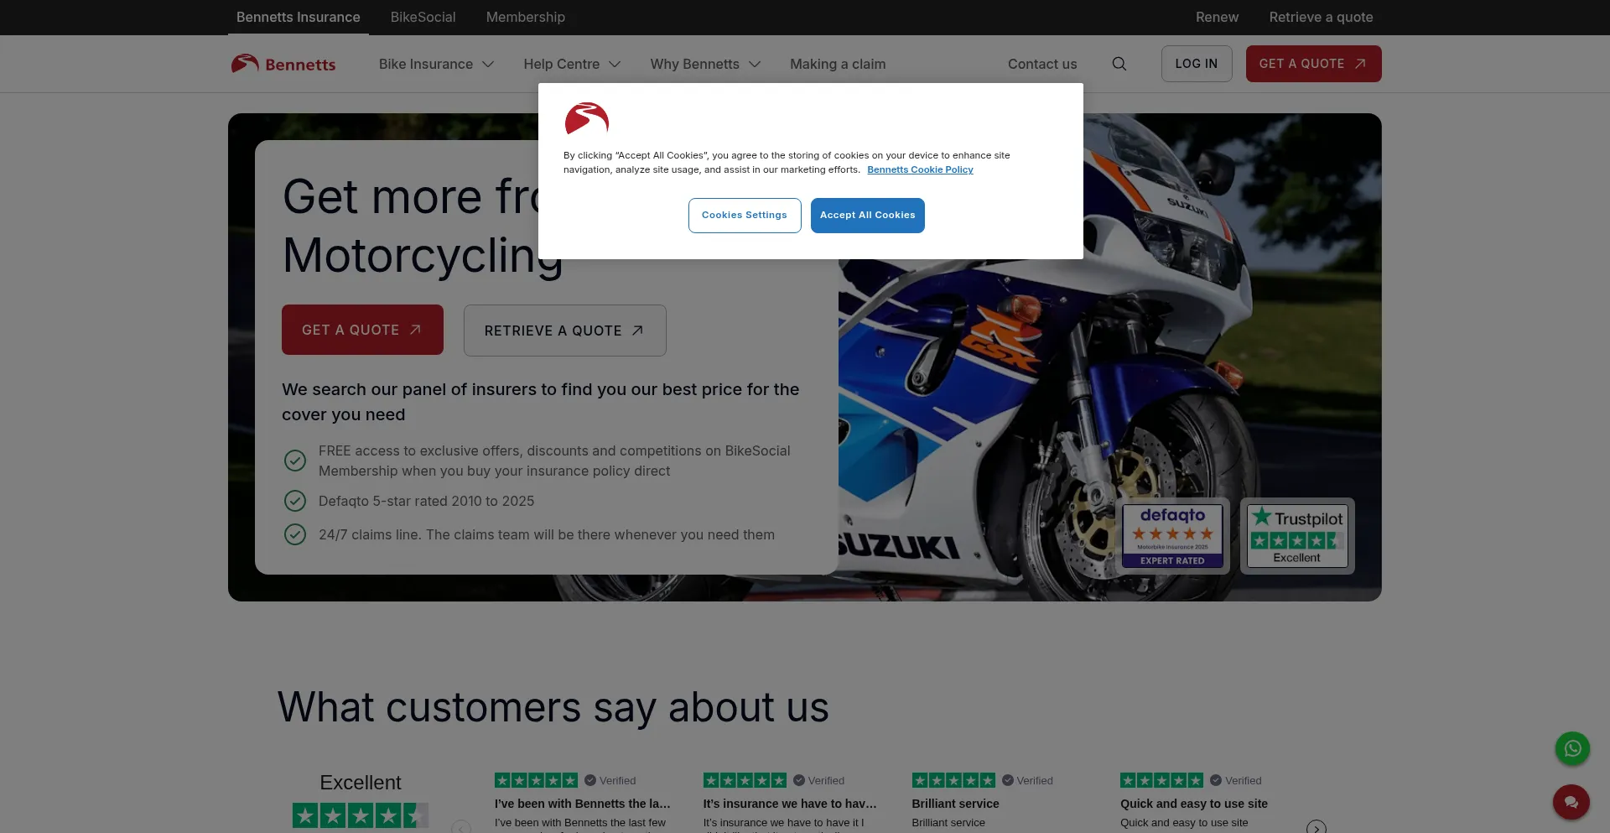Click the hero GET A QUOTE button
Viewport: 1610px width, 833px height.
tap(362, 330)
